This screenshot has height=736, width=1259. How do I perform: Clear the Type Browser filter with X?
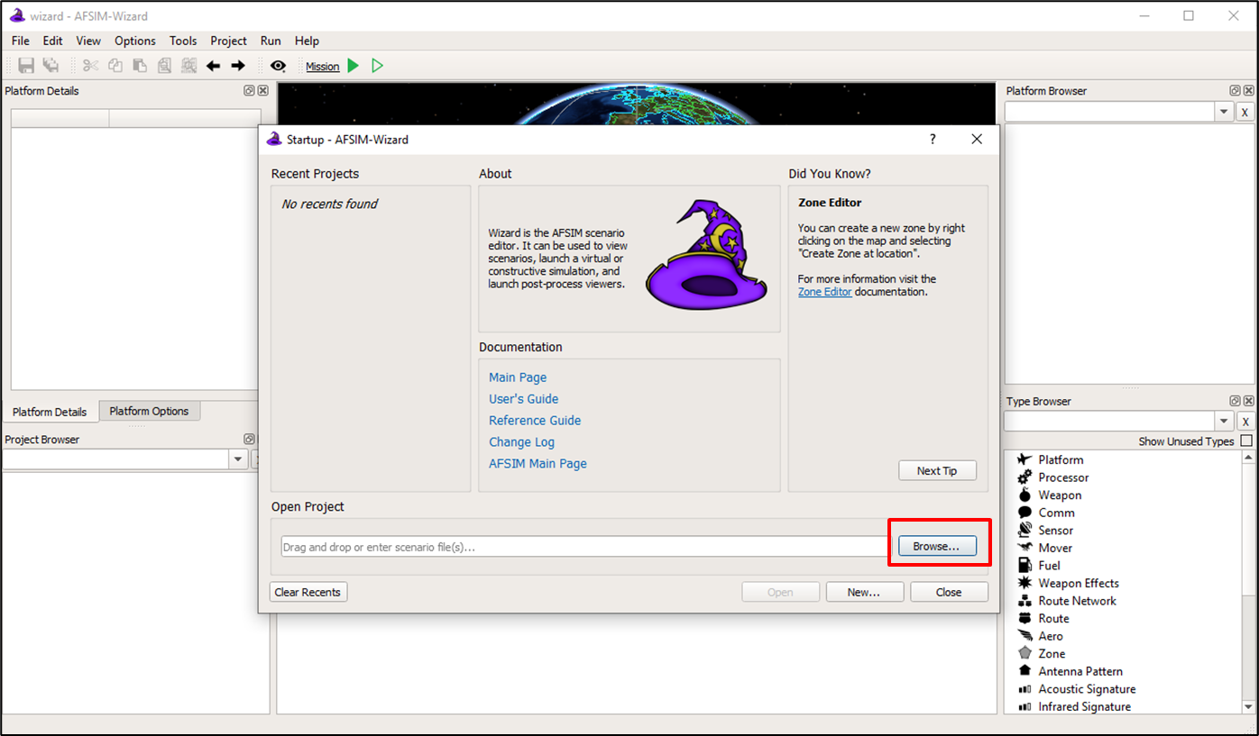click(1245, 422)
